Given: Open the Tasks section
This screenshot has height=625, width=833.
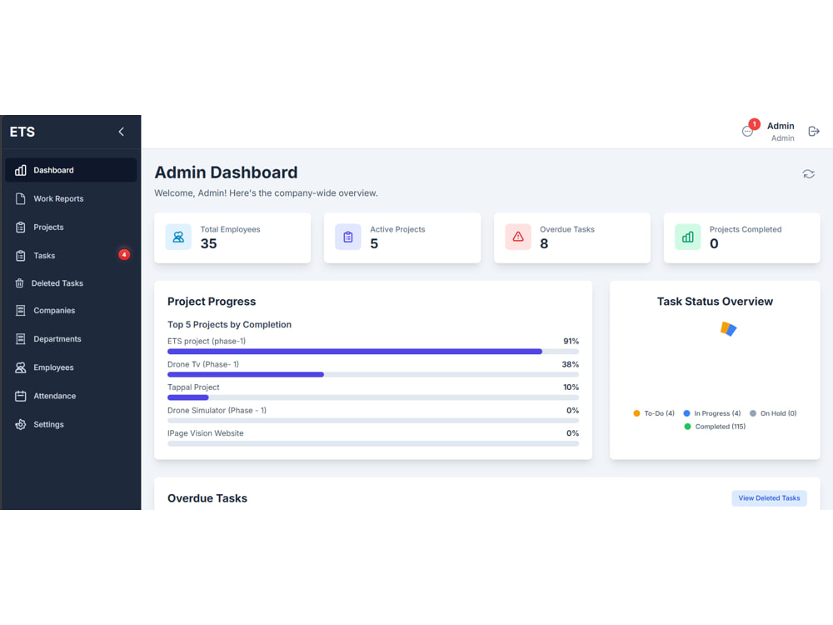Looking at the screenshot, I should pos(71,256).
